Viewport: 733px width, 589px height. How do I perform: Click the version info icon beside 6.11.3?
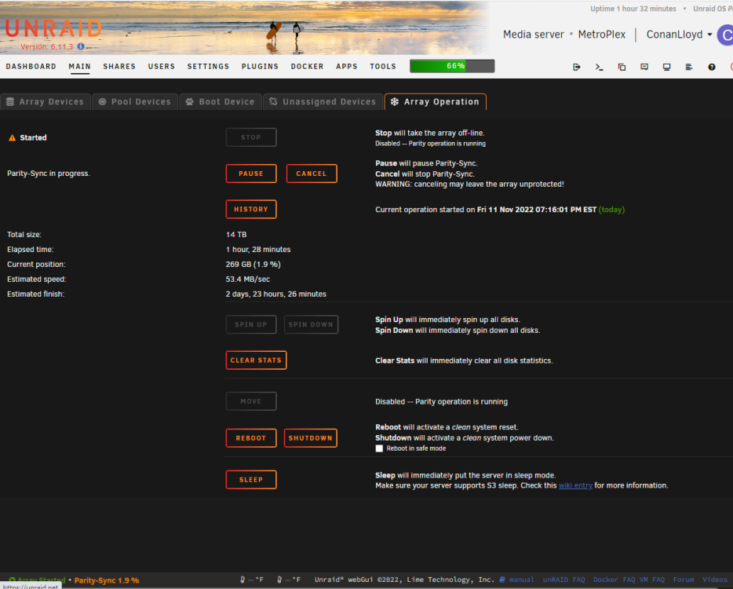81,46
